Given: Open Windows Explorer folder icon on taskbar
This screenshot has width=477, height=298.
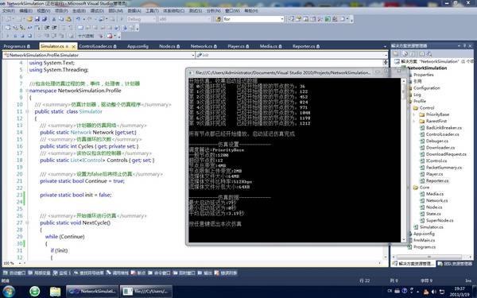Looking at the screenshot, I should [x=55, y=292].
